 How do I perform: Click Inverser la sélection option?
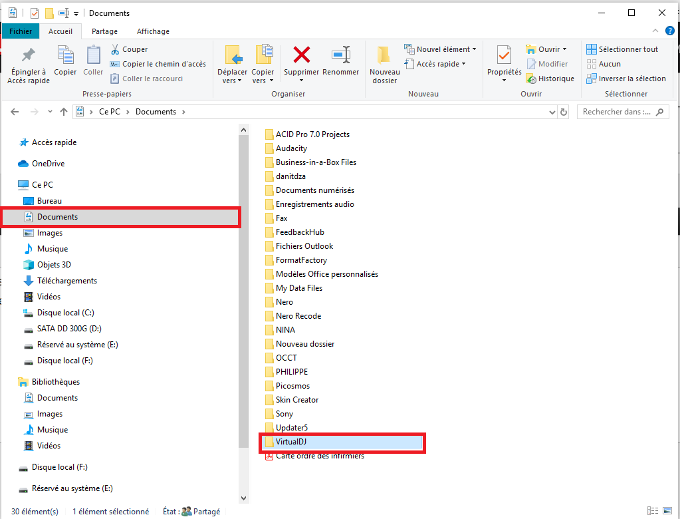pyautogui.click(x=625, y=79)
